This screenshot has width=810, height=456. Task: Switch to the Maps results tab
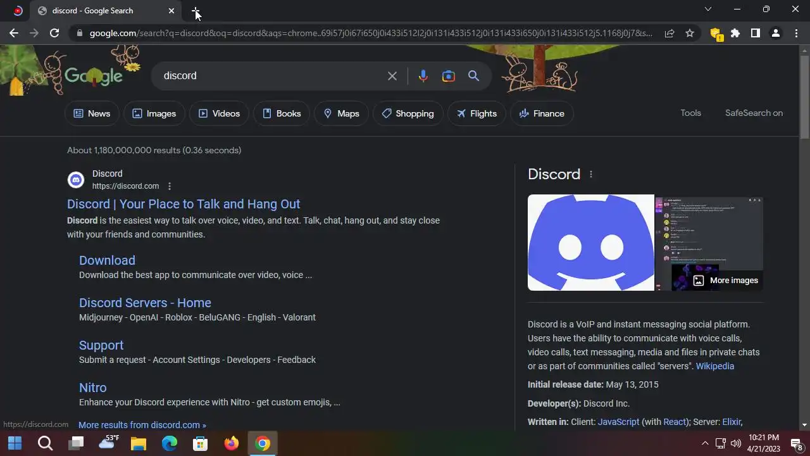(341, 113)
